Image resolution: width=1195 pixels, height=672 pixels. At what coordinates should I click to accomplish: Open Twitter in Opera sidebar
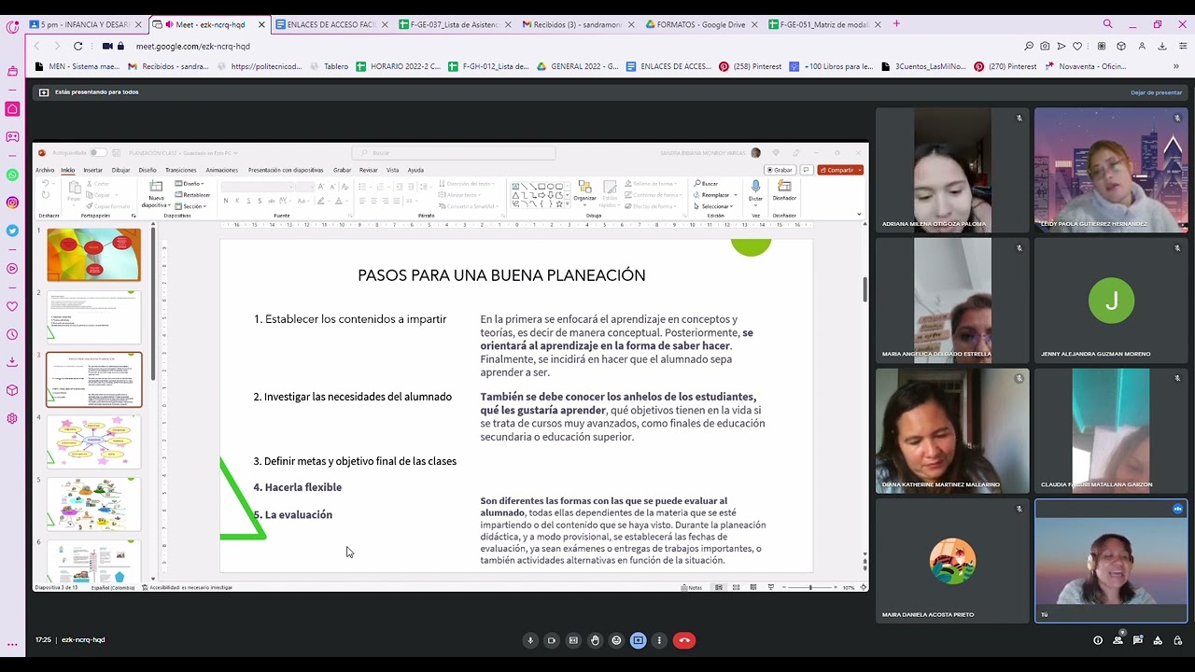pyautogui.click(x=12, y=231)
